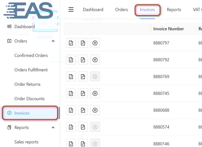Viewport: 202px width, 147px height.
Task: Switch to the Orders top tab
Action: pyautogui.click(x=122, y=10)
